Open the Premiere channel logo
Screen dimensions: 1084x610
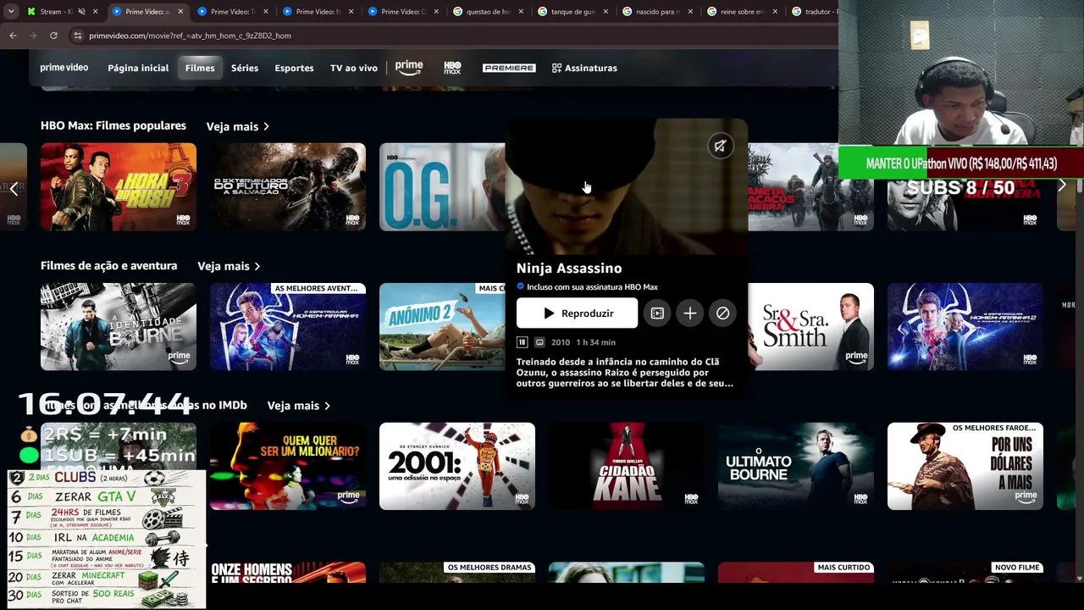coord(509,68)
